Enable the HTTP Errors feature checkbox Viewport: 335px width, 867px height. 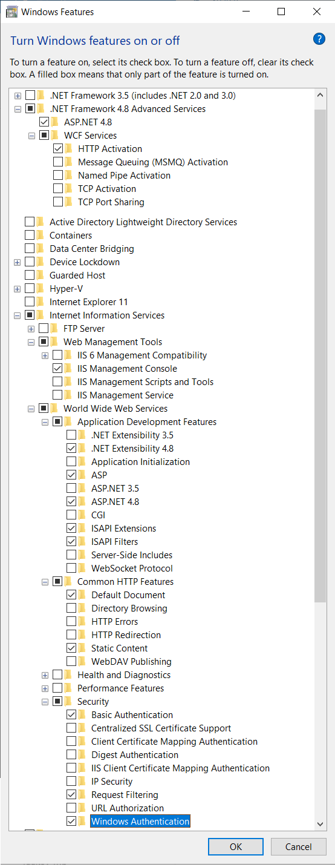click(71, 622)
